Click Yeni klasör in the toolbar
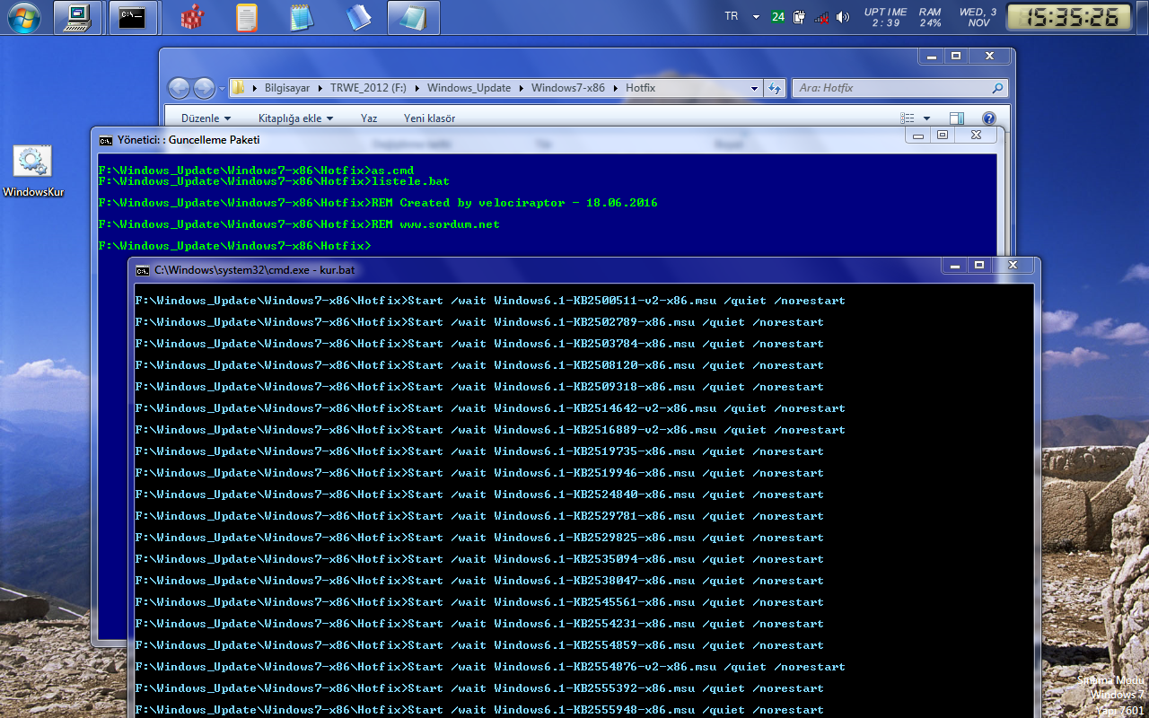Viewport: 1149px width, 718px height. tap(429, 118)
